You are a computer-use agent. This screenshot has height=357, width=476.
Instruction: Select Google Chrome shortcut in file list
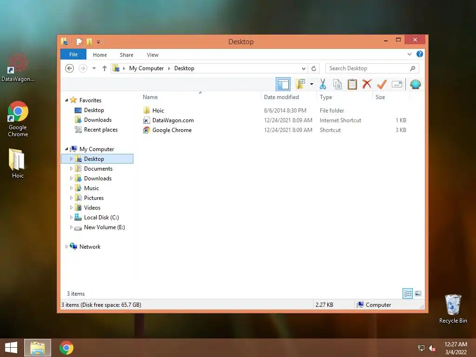click(172, 130)
